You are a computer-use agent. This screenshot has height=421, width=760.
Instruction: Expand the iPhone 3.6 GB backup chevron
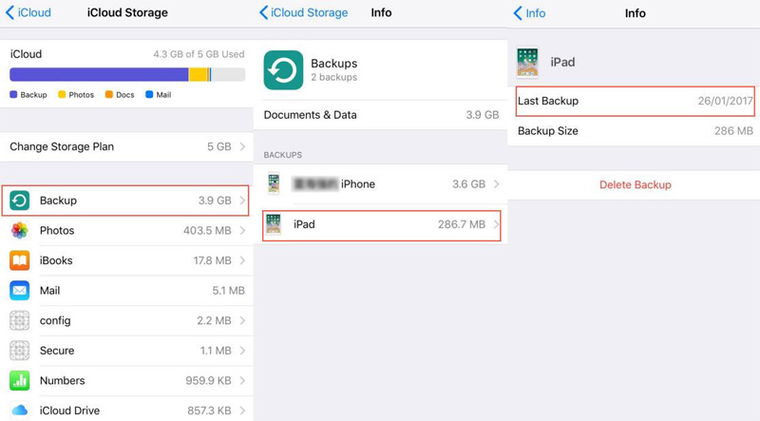click(x=496, y=184)
